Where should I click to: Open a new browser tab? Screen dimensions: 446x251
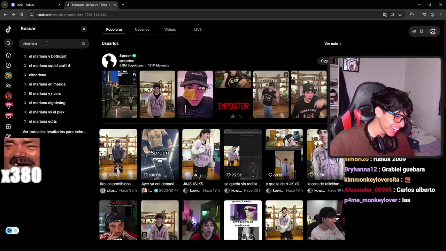123,5
